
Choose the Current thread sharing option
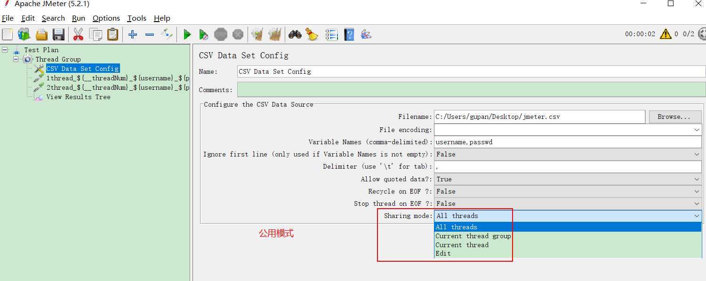pos(568,245)
